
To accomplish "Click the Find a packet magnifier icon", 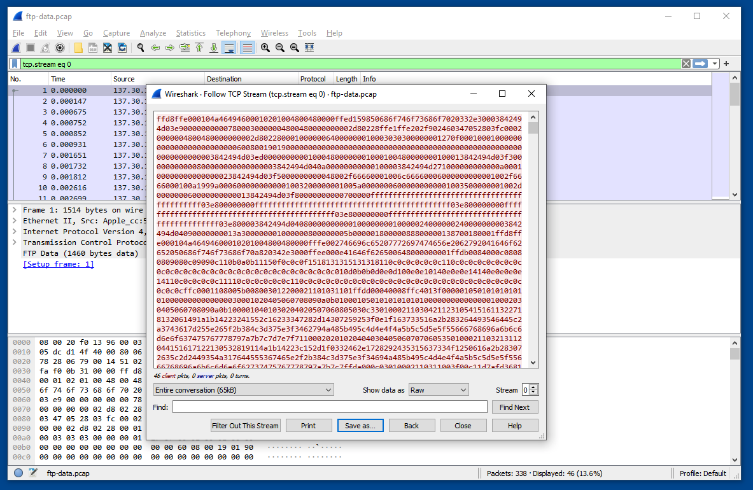I will pos(141,48).
